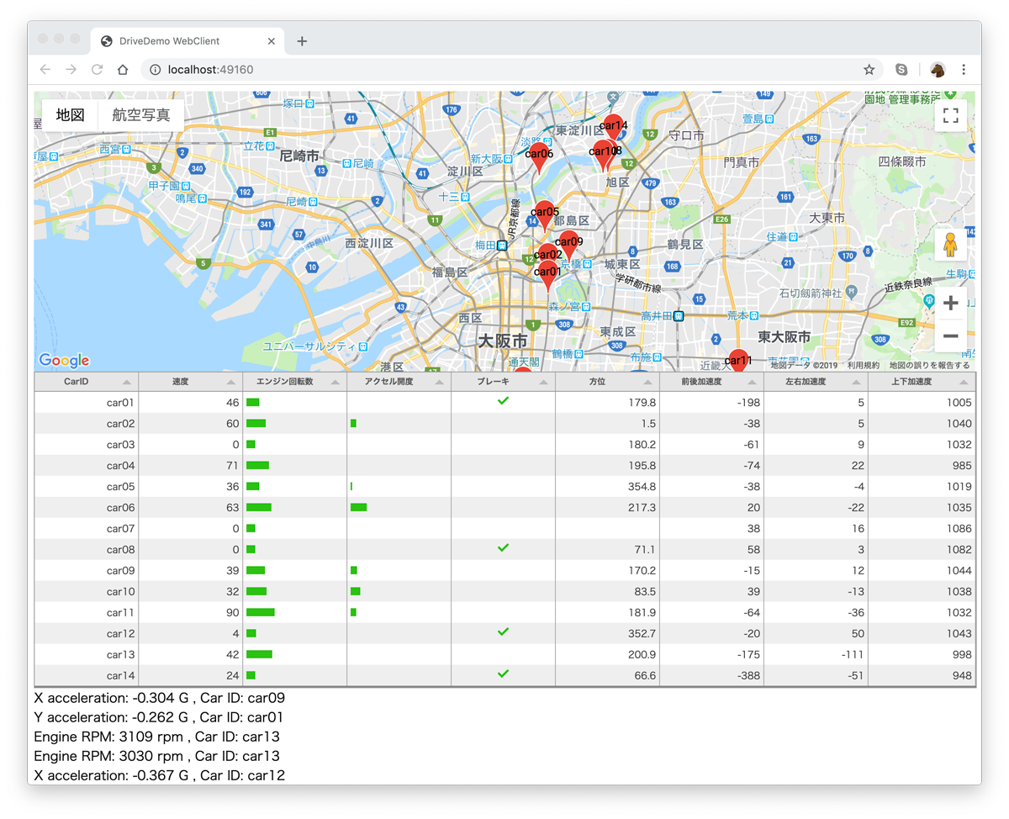
Task: Select the car11 map marker
Action: (738, 358)
